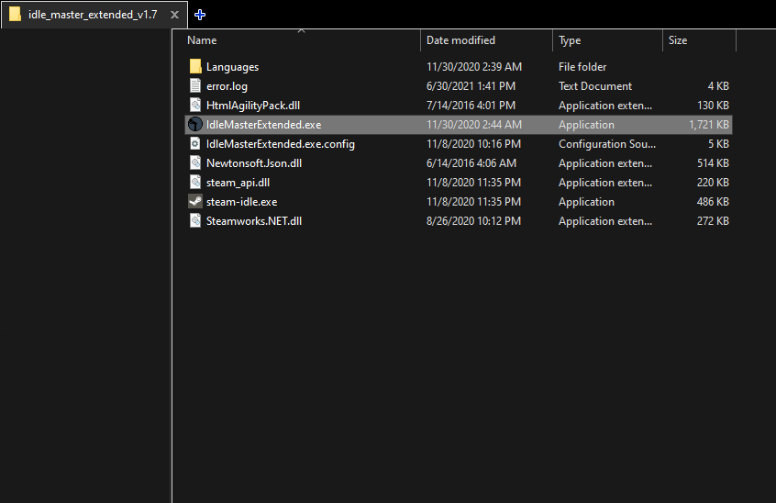Screen dimensions: 776x503
Task: Close the idle_master_extended_v1.7 tab
Action: click(174, 15)
